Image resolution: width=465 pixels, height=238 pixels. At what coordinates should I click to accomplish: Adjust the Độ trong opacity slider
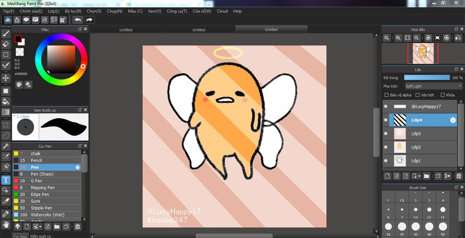tap(427, 78)
